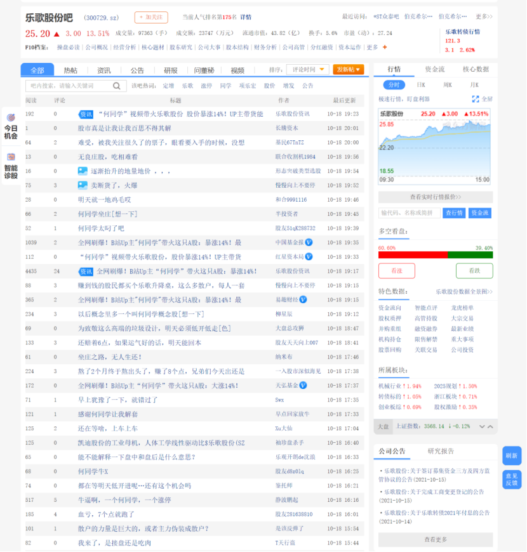527x552 pixels.
Task: Click the 资讯 badge on 192-read post
Action: tap(86, 114)
